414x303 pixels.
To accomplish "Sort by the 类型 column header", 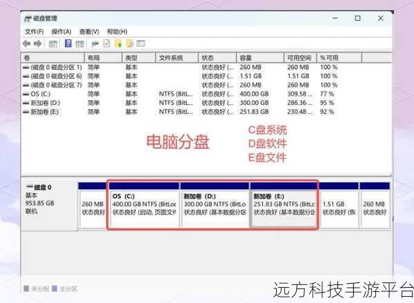I will pos(139,58).
